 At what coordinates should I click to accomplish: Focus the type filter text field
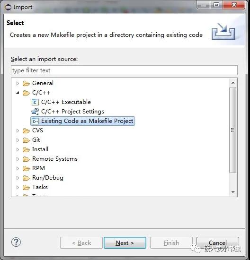click(124, 70)
